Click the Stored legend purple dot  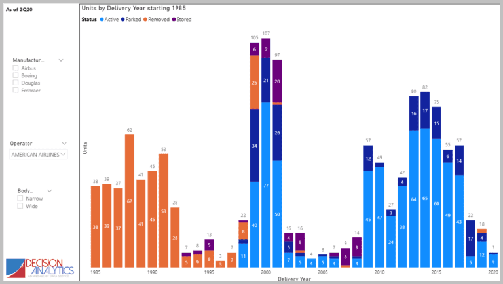tap(174, 19)
